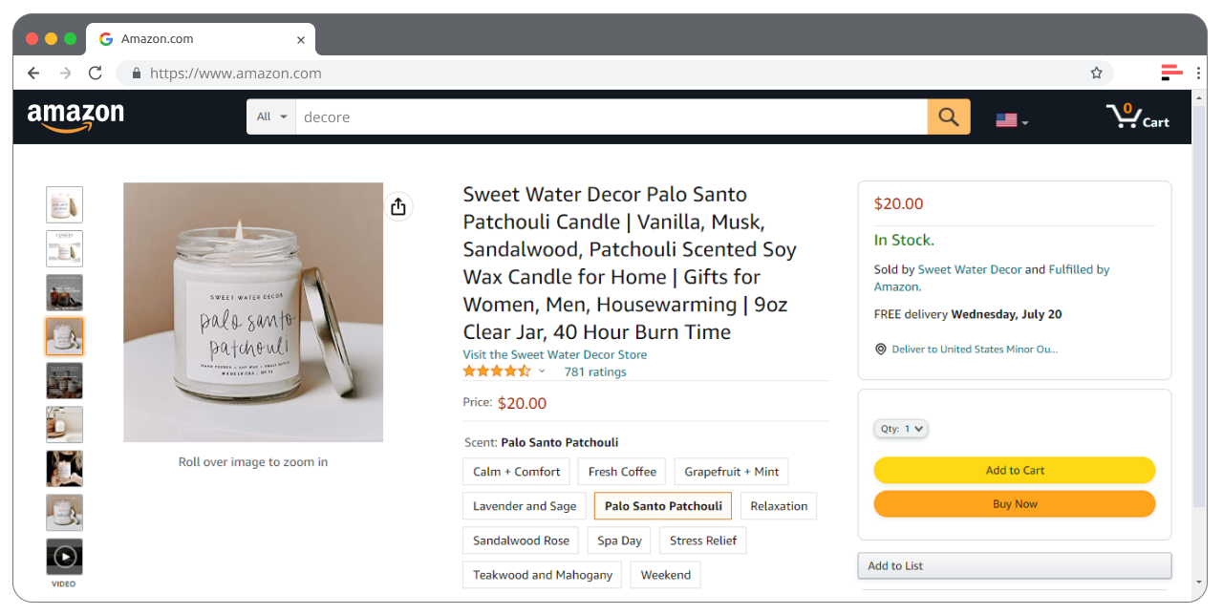Play the product video thumbnail
This screenshot has width=1223, height=615.
point(64,556)
